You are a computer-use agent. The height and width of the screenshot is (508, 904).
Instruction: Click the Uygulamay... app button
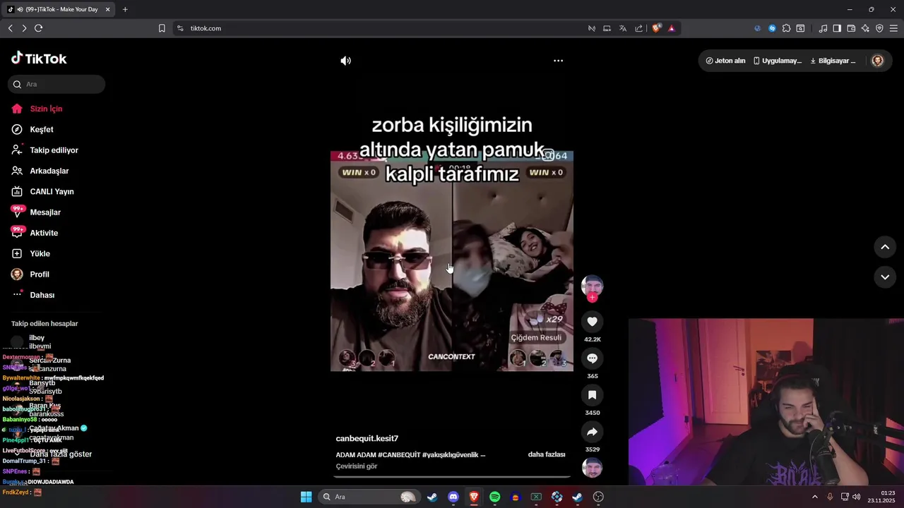pos(778,61)
